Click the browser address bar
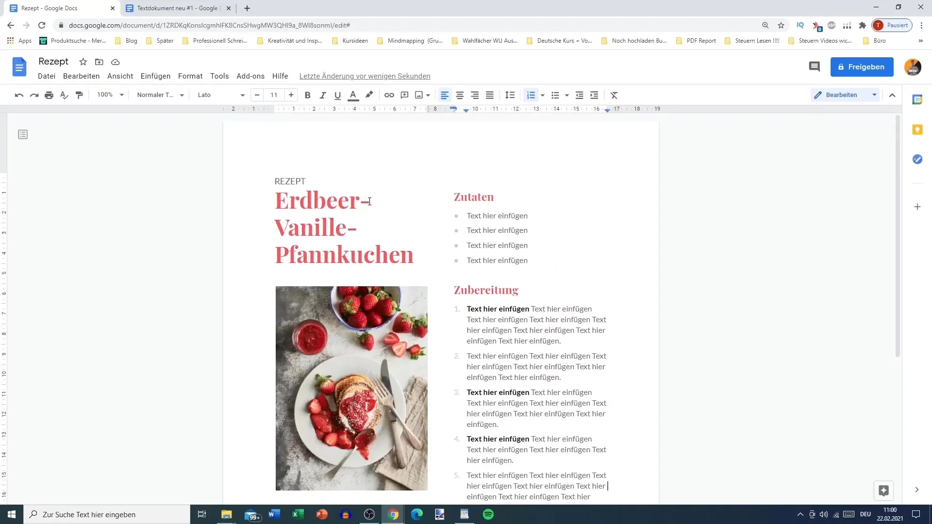The height and width of the screenshot is (524, 932). (x=408, y=25)
